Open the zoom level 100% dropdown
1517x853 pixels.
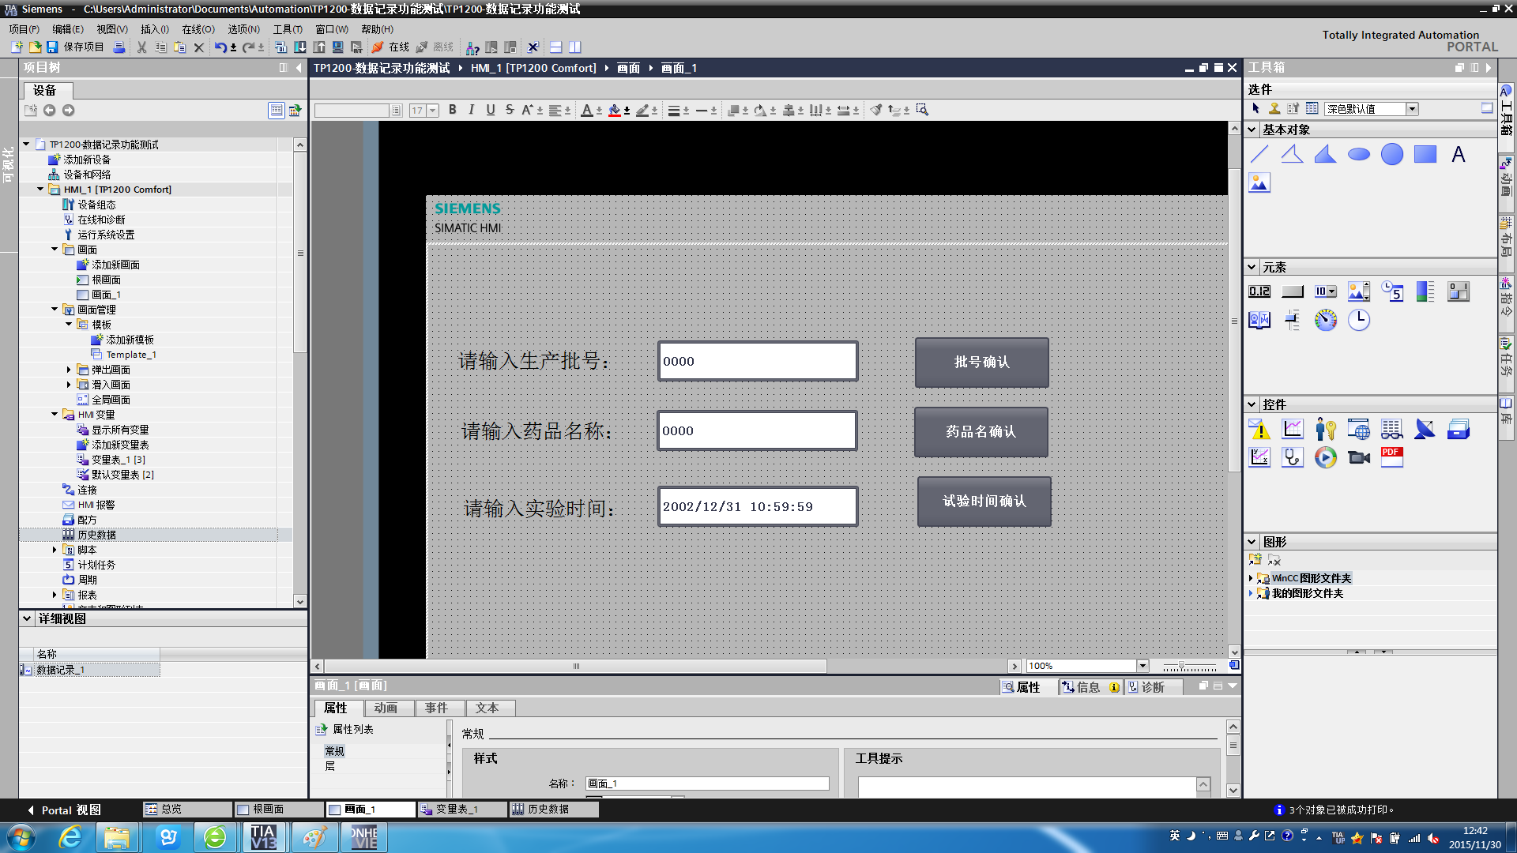1142,666
